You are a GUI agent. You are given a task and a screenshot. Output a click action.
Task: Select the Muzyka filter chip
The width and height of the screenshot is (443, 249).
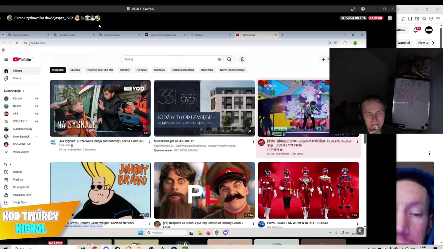point(75,70)
